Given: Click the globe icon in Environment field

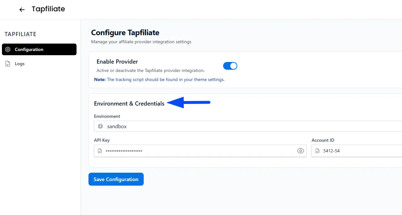Looking at the screenshot, I should pyautogui.click(x=100, y=126).
